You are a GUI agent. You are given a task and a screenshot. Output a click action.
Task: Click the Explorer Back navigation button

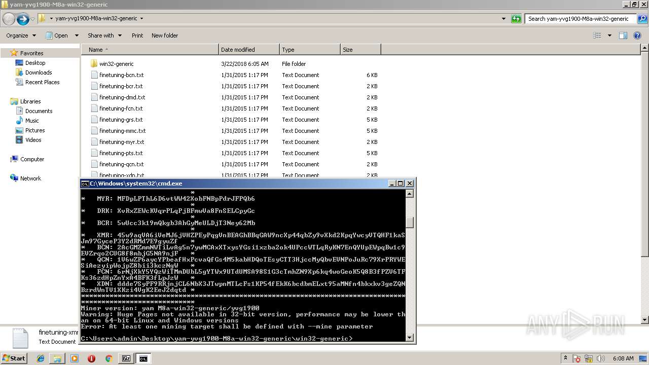point(9,19)
